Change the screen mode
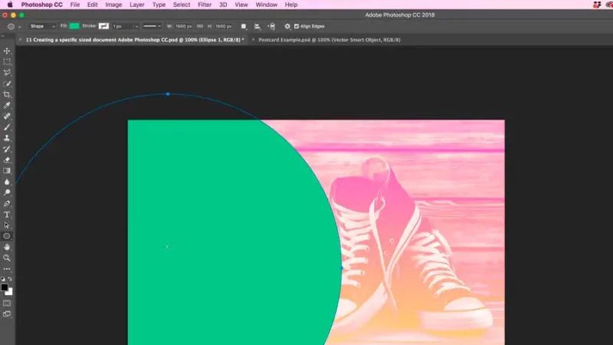613x345 pixels. pyautogui.click(x=7, y=314)
